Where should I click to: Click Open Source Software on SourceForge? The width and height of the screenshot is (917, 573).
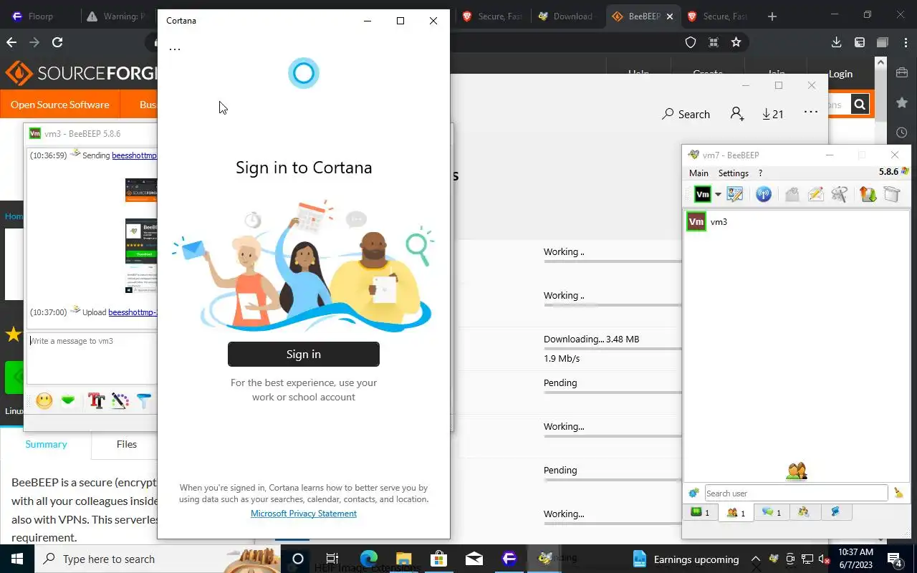coord(60,105)
